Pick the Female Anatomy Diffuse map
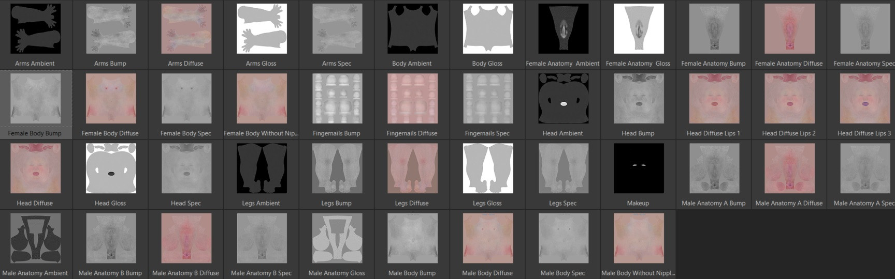 click(790, 29)
